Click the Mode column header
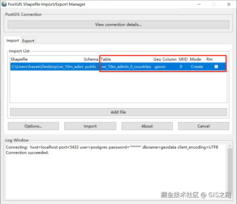237x204 pixels. pyautogui.click(x=197, y=59)
